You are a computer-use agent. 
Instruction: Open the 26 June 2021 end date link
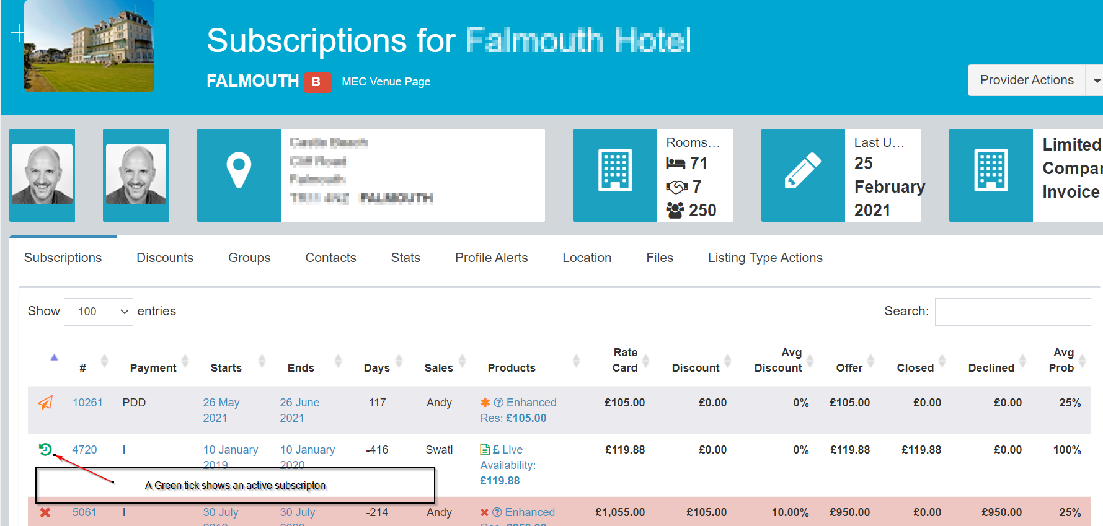point(299,410)
